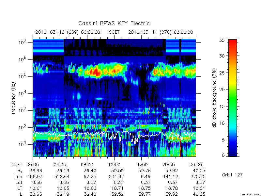
Task: Click the Lon value 188.03
Action: [35, 176]
